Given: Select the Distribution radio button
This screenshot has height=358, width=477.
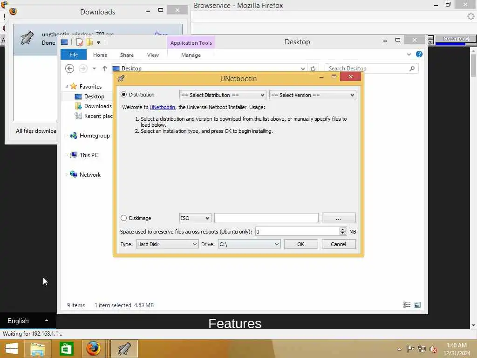Looking at the screenshot, I should pos(123,95).
